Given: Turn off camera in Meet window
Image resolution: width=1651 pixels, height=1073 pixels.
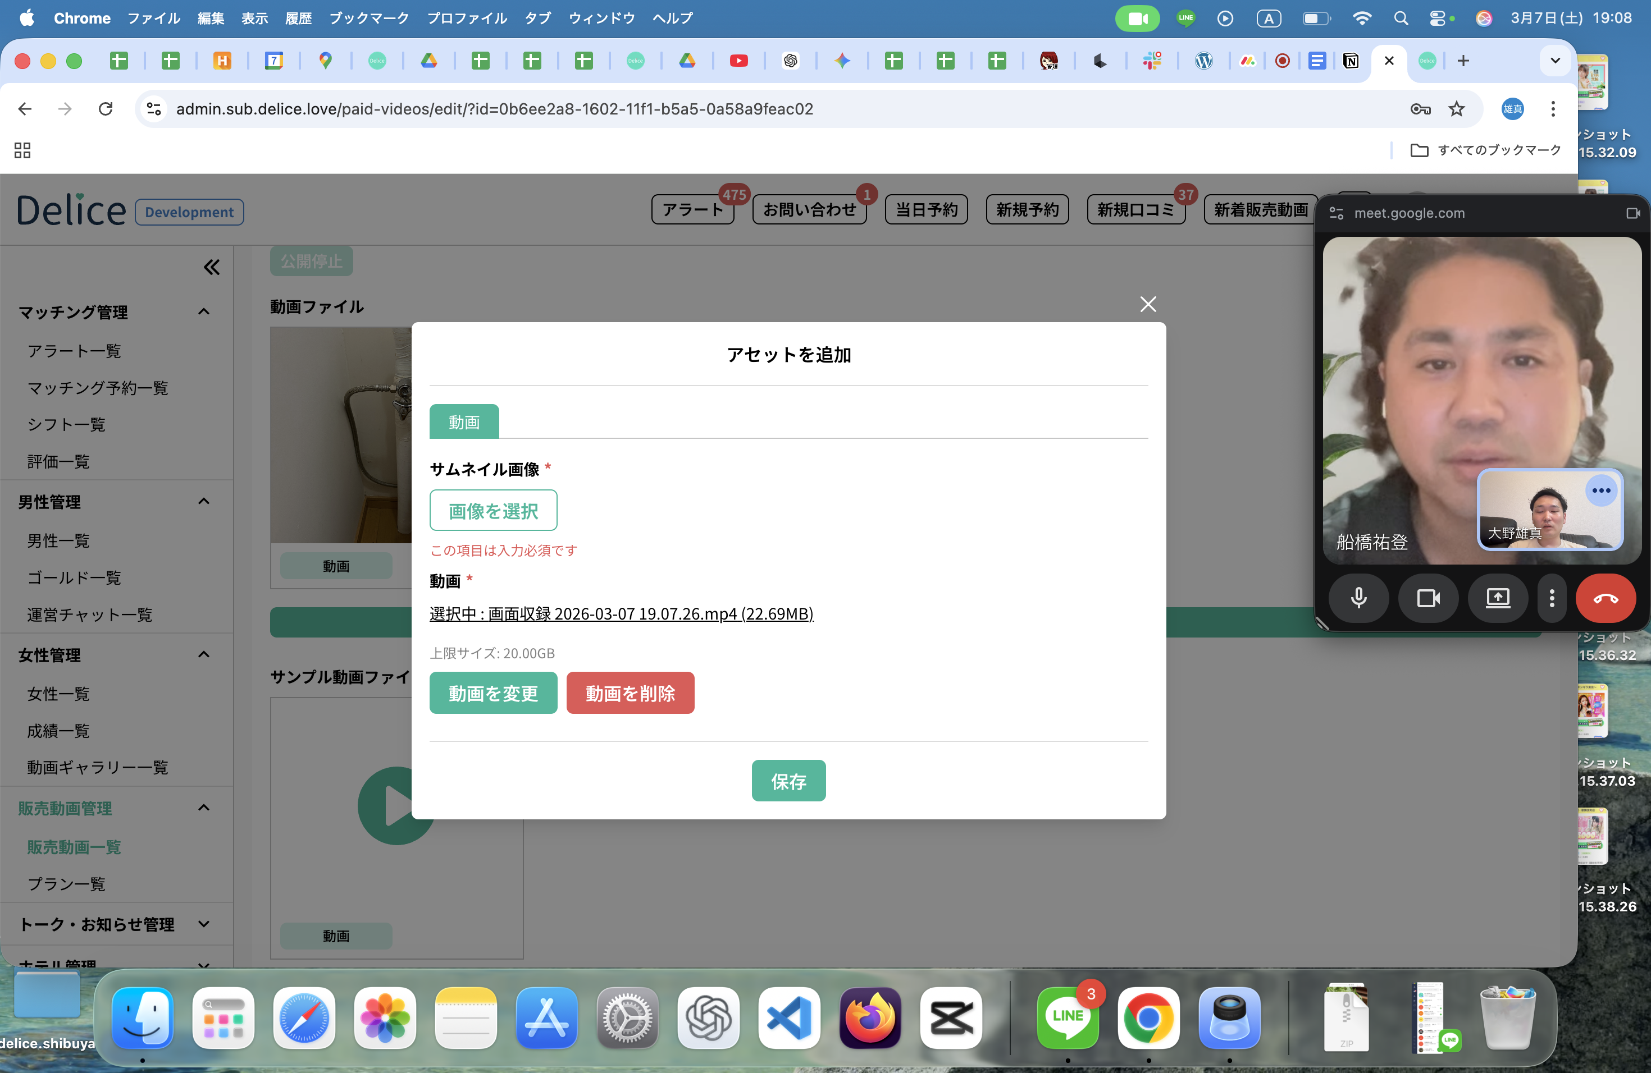Looking at the screenshot, I should point(1427,598).
